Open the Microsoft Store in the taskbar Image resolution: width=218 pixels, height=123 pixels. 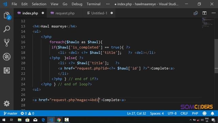tap(27, 120)
